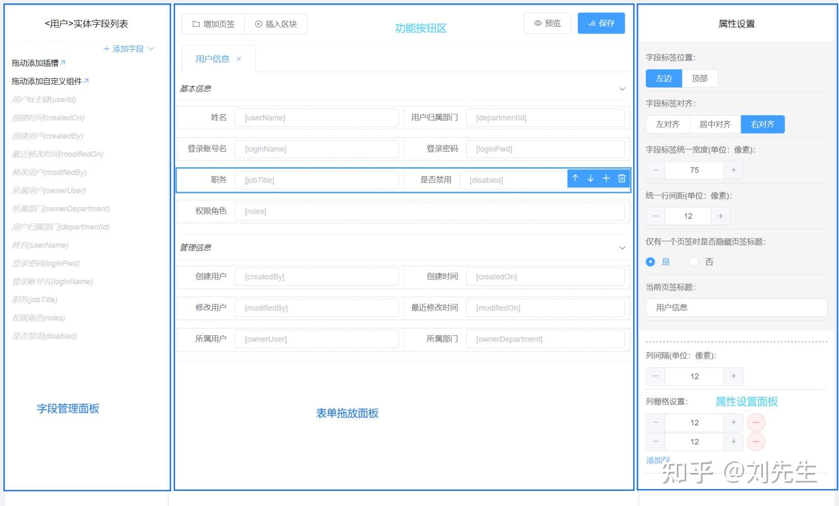Select 修改用户(modifiedBy) field entry
The height and width of the screenshot is (506, 839).
(49, 172)
